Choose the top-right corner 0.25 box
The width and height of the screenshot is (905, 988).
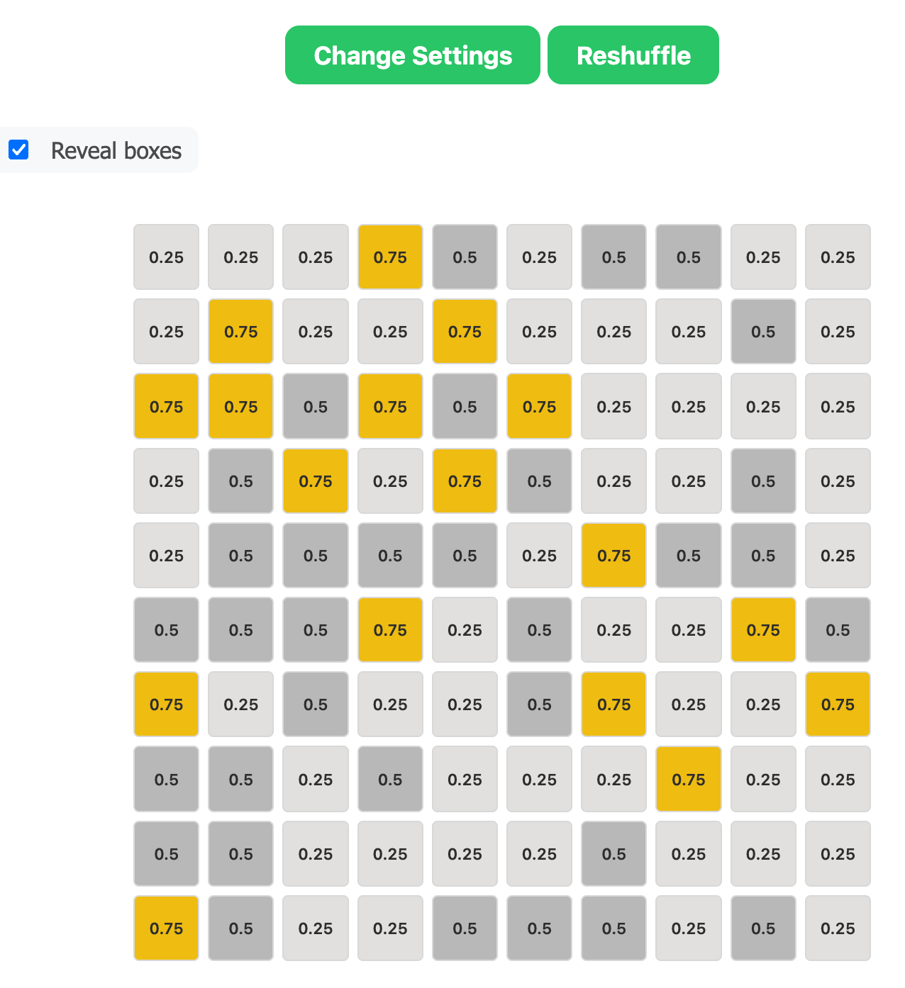[x=838, y=257]
